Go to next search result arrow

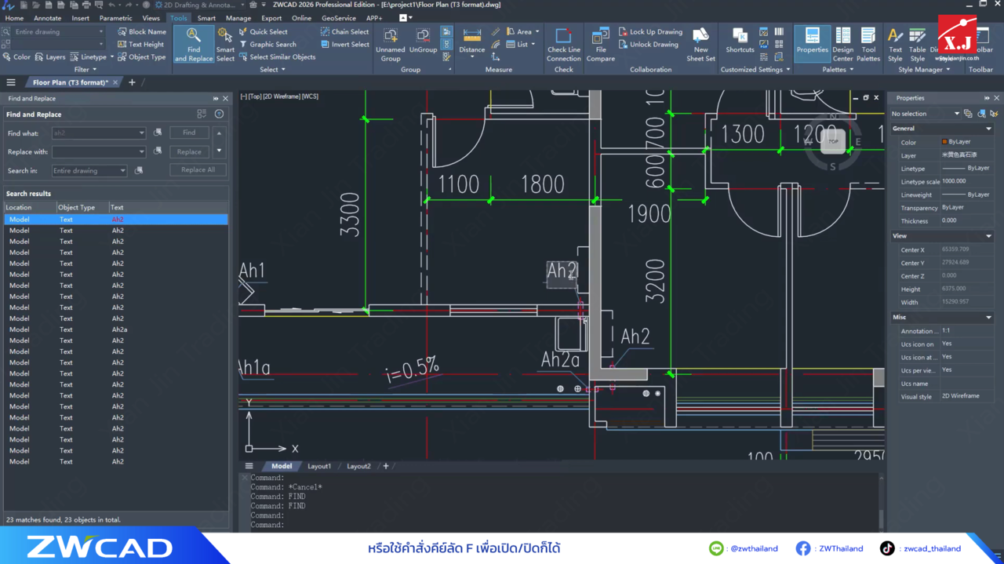pyautogui.click(x=219, y=151)
